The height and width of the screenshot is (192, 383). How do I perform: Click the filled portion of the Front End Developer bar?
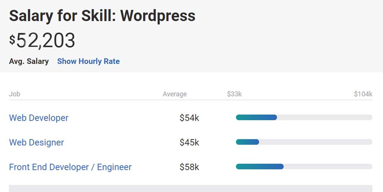259,166
